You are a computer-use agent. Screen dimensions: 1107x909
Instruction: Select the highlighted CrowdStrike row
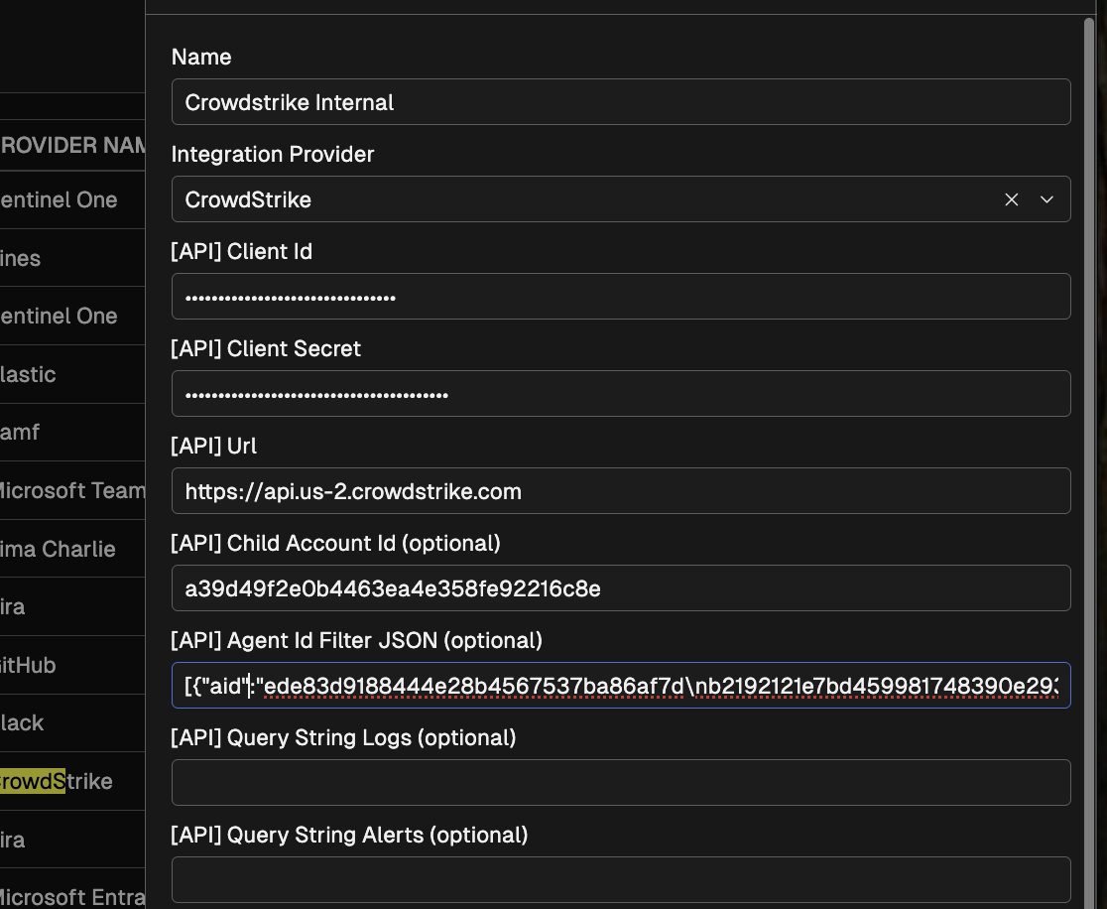72,781
